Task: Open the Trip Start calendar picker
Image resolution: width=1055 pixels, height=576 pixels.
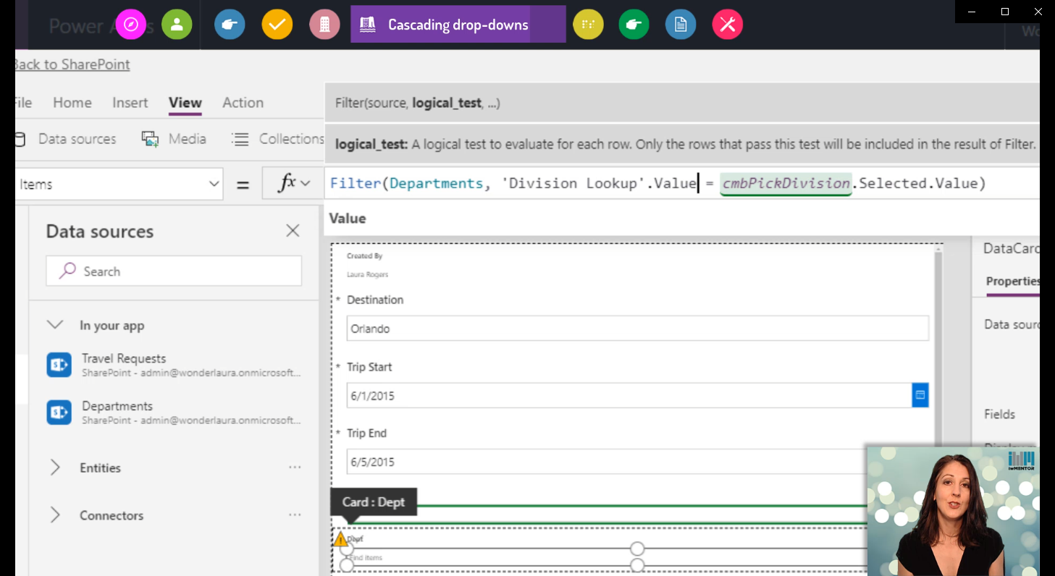Action: (x=920, y=395)
